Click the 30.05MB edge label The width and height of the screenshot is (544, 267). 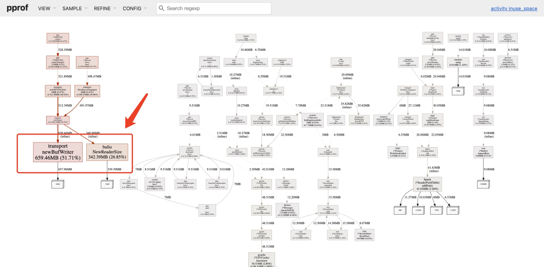[439, 106]
